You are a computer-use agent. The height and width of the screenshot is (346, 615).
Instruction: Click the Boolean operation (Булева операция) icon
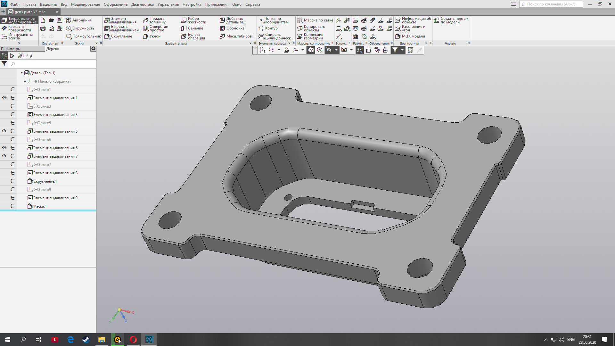[x=184, y=36]
